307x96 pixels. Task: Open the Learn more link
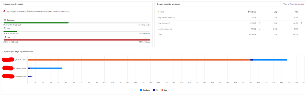tap(65, 12)
